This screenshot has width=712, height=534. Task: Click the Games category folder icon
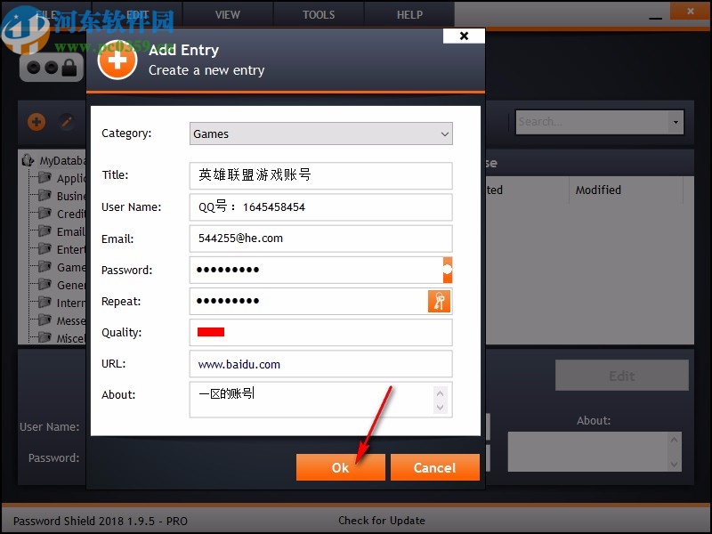tap(44, 267)
